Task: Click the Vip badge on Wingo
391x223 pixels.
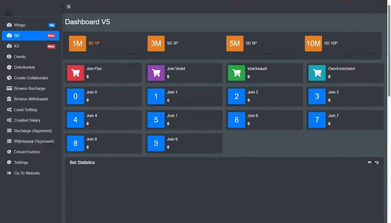Action: [x=52, y=25]
